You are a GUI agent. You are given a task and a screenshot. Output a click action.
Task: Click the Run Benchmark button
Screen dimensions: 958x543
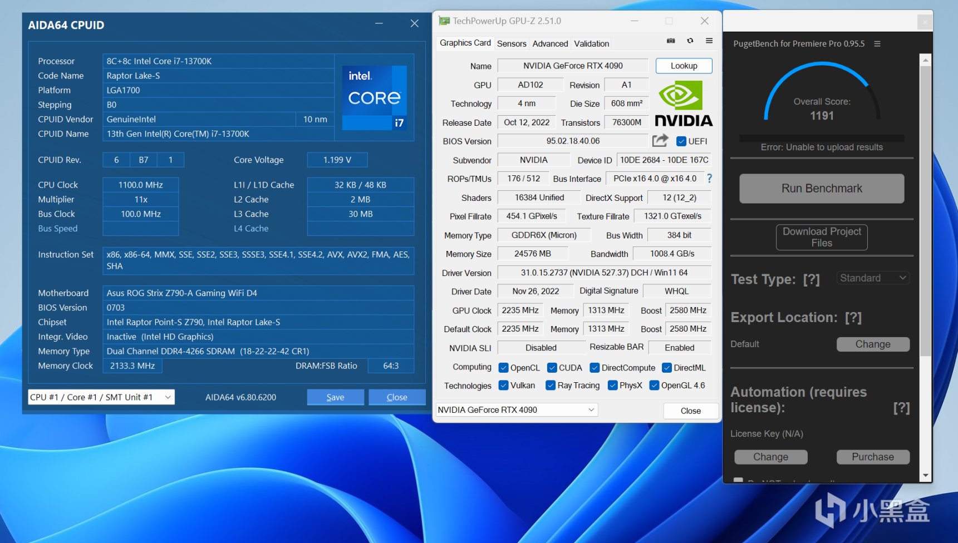pos(822,189)
